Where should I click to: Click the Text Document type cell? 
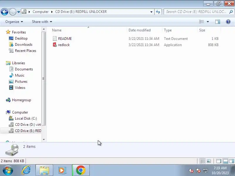[x=176, y=39]
